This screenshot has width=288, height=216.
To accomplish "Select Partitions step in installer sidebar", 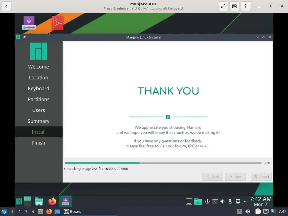I will (x=39, y=99).
